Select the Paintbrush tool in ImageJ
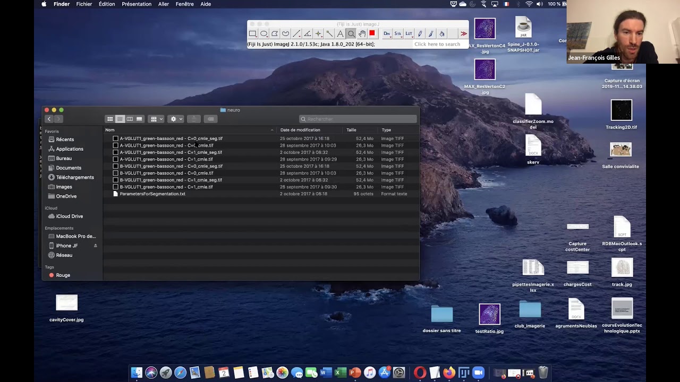This screenshot has height=382, width=680. click(431, 33)
